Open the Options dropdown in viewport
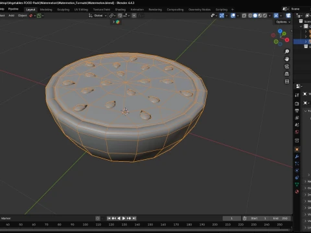This screenshot has width=311, height=233. click(x=283, y=22)
